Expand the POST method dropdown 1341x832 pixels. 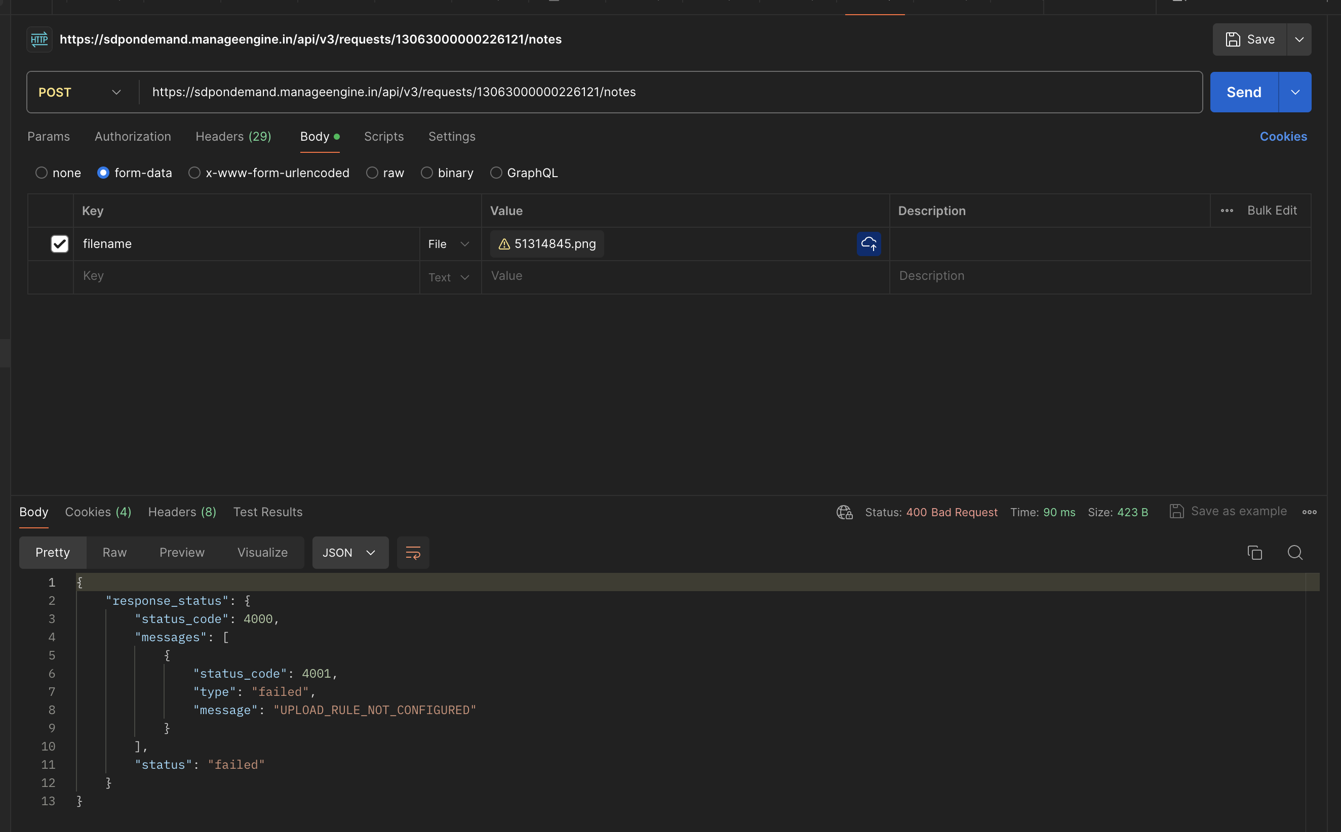coord(116,93)
